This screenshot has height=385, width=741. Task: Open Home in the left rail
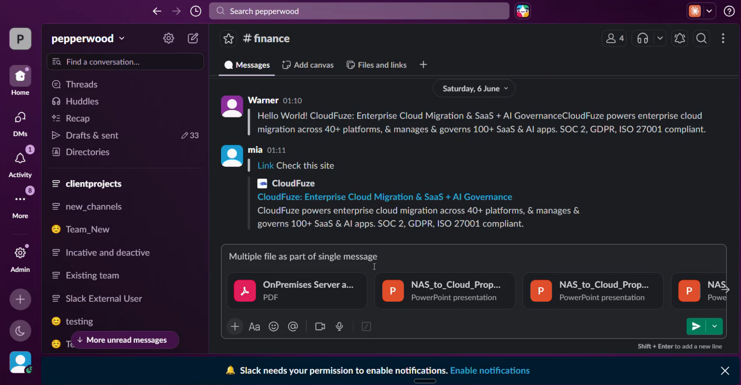coord(20,81)
